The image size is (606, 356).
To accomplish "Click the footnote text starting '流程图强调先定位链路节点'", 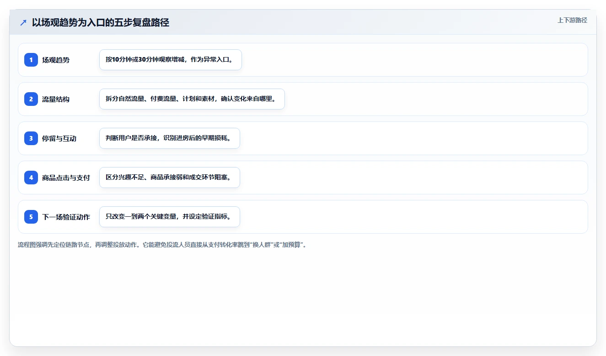I will 163,245.
